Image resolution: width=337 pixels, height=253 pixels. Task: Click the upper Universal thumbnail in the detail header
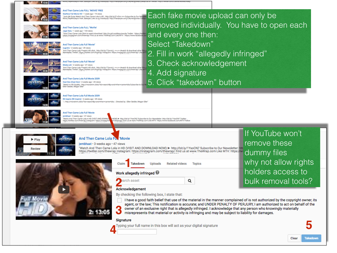65,139
